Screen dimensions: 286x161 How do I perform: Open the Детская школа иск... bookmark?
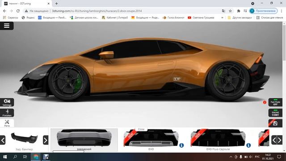(84, 18)
